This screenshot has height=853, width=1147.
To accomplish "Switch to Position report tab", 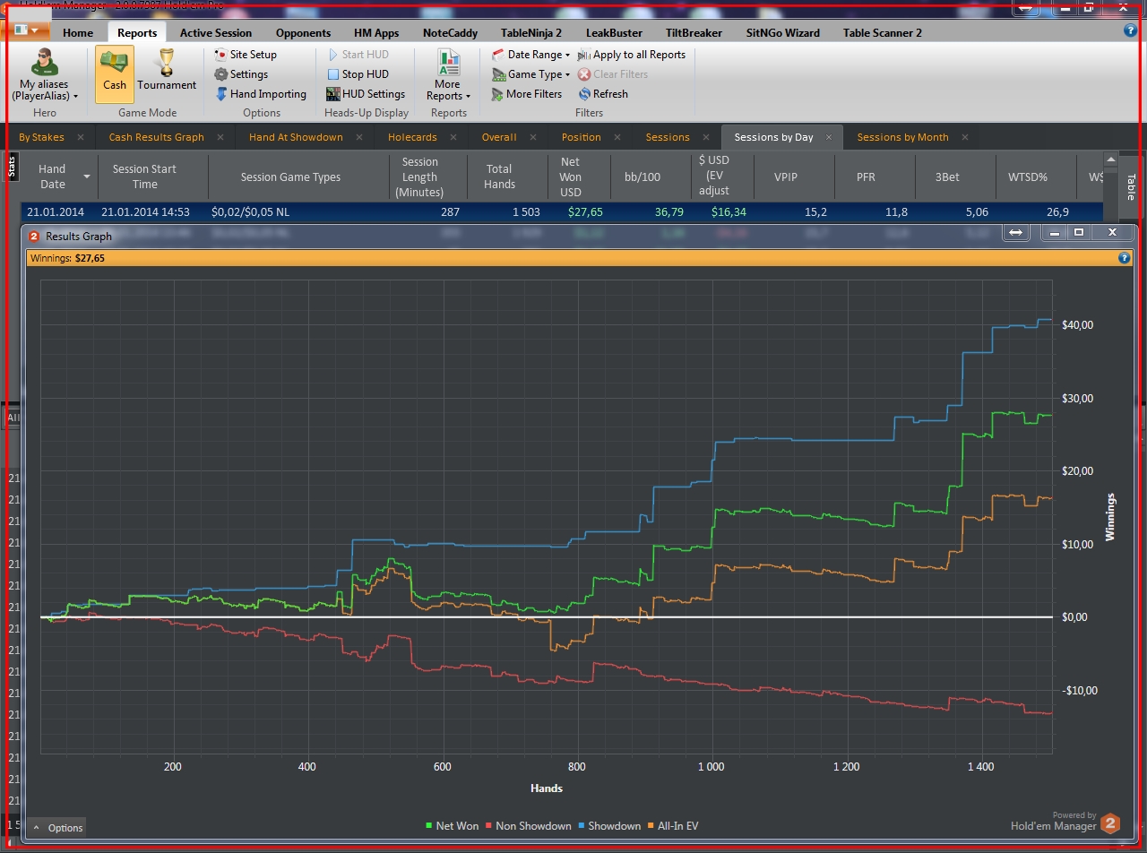I will [582, 137].
